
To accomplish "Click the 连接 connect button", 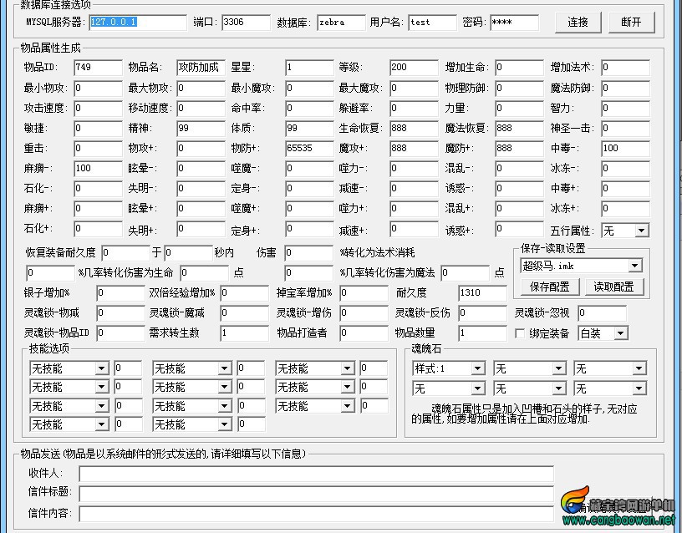I will (x=578, y=23).
